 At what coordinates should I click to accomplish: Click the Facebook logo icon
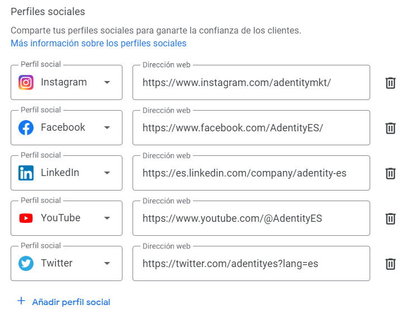click(x=26, y=128)
